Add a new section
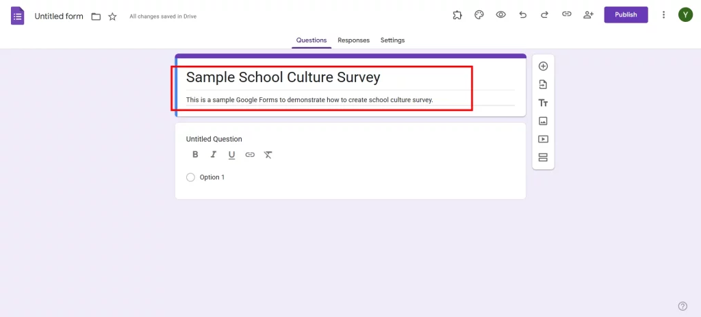The image size is (701, 317). [x=543, y=157]
